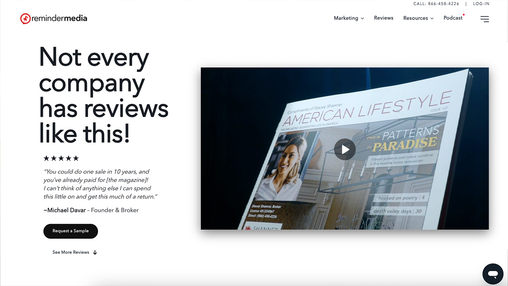Click the CALL: 866-458-4226 phone link
The height and width of the screenshot is (286, 508).
436,4
